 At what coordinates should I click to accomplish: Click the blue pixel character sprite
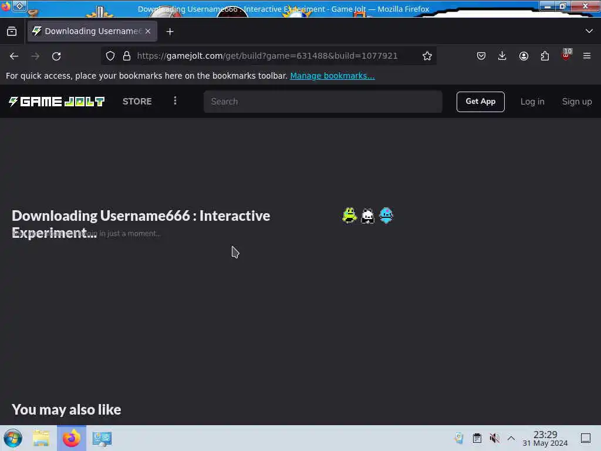point(386,216)
